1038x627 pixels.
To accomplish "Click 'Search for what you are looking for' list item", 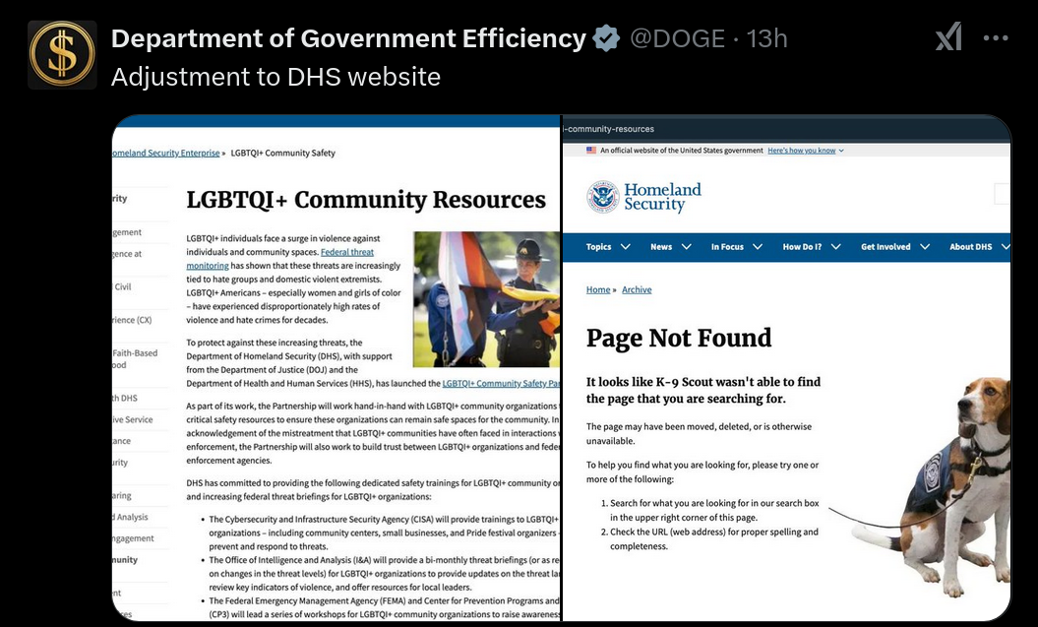I will point(714,511).
